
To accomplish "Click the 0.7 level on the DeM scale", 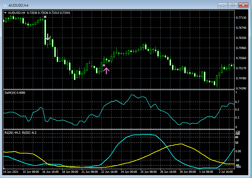I will (x=237, y=102).
